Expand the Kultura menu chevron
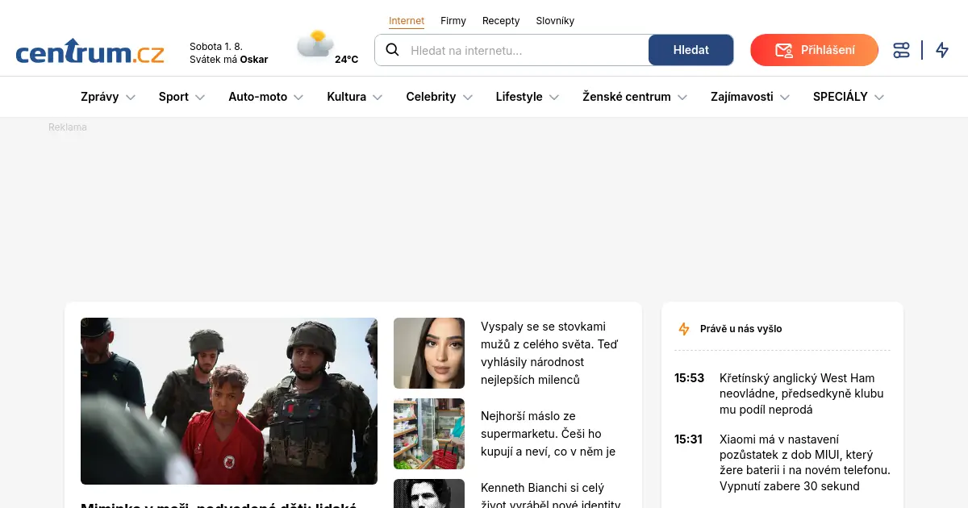968x508 pixels. [x=378, y=97]
